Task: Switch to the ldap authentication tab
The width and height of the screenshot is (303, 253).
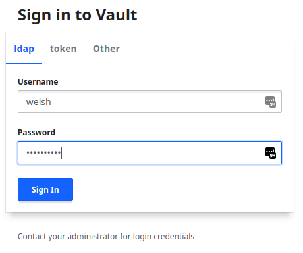Action: (24, 49)
